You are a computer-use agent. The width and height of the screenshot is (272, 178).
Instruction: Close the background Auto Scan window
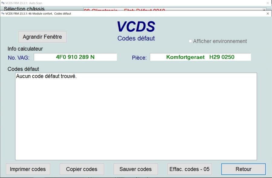[268, 3]
